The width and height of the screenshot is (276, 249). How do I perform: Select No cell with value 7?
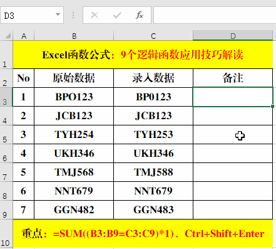24,209
